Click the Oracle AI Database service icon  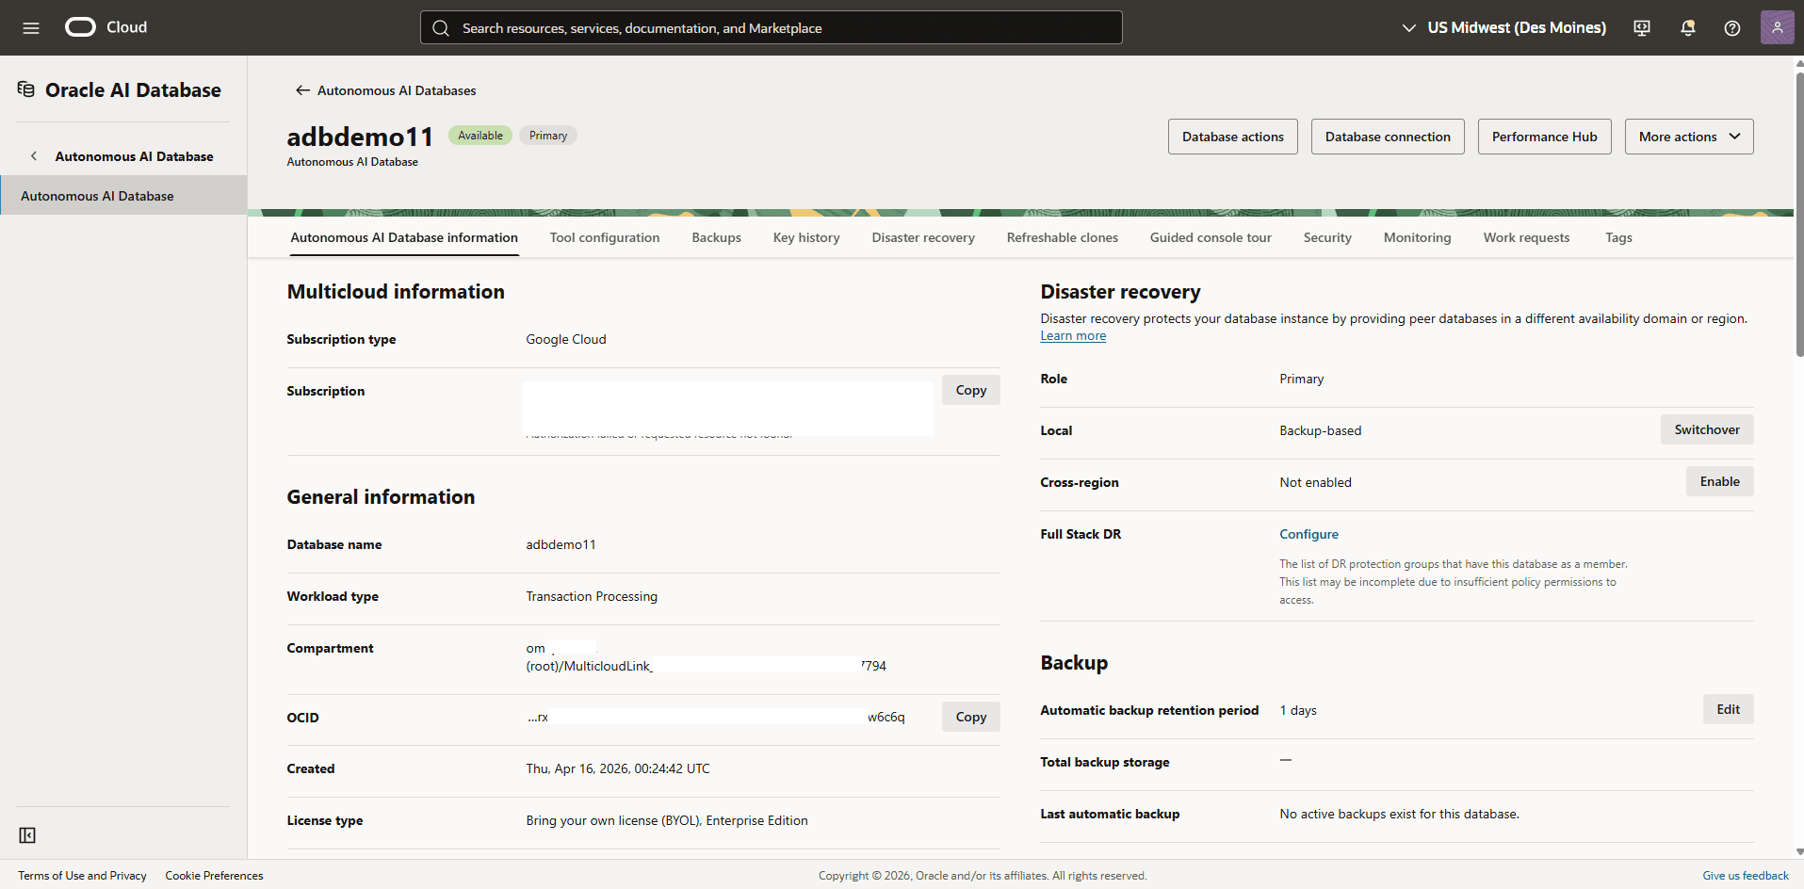(x=26, y=89)
